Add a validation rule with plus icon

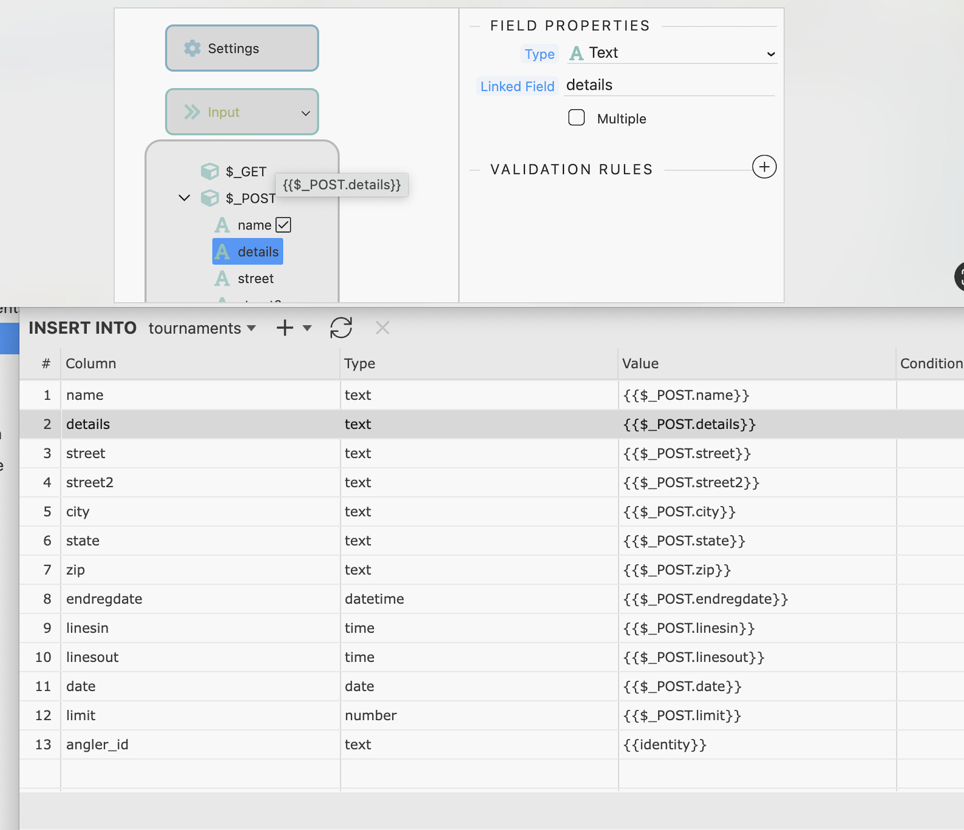pyautogui.click(x=764, y=167)
